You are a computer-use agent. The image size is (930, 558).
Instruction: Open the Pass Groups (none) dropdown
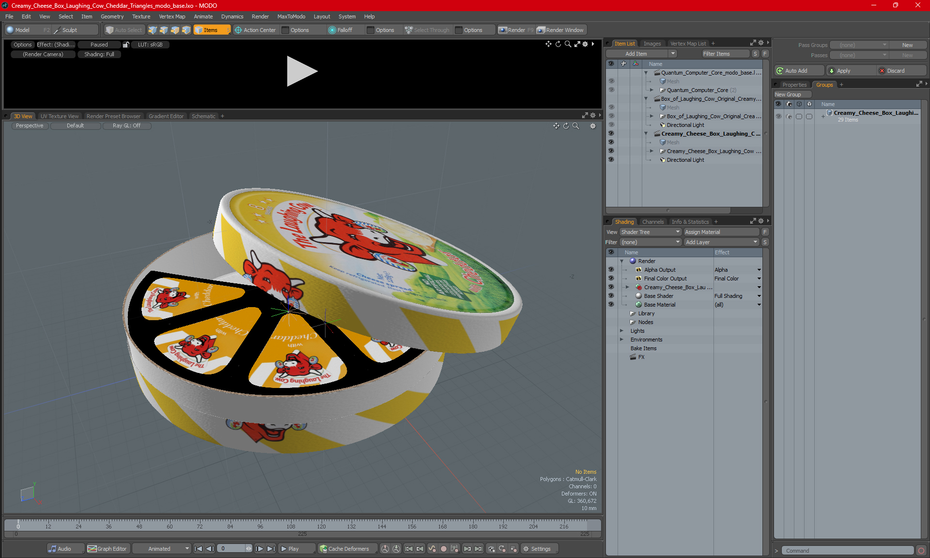pyautogui.click(x=859, y=45)
